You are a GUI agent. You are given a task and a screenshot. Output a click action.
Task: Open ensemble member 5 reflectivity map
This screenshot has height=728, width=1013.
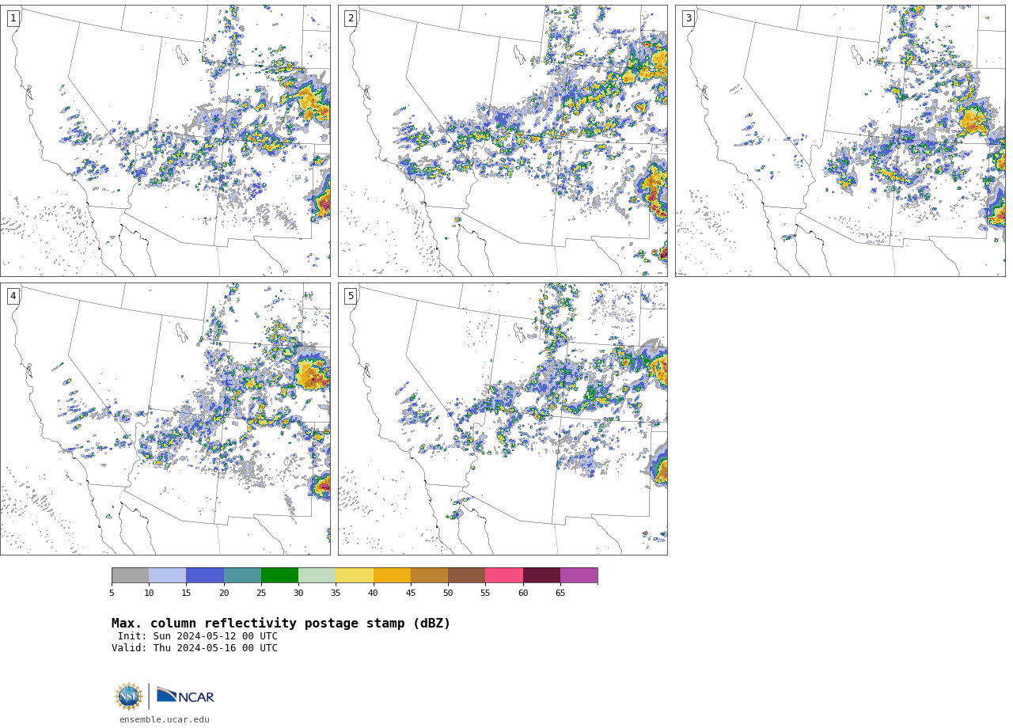coord(503,419)
